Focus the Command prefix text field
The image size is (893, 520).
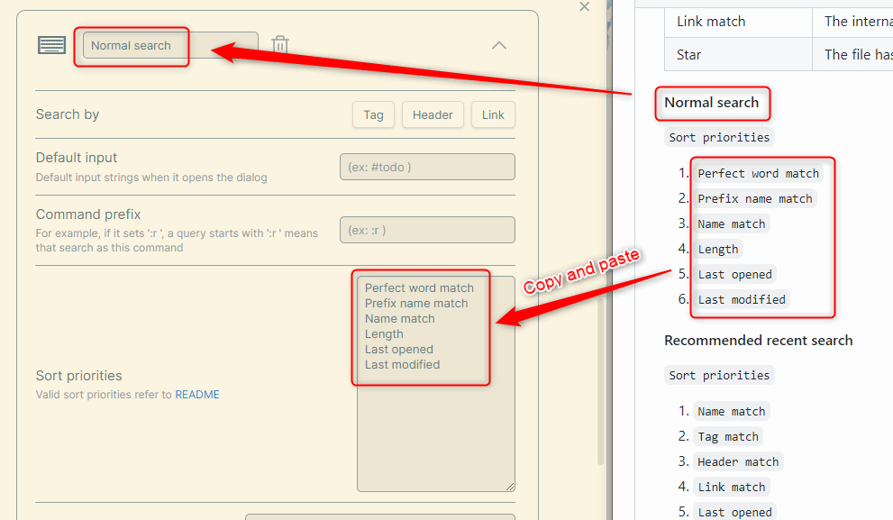pos(428,230)
